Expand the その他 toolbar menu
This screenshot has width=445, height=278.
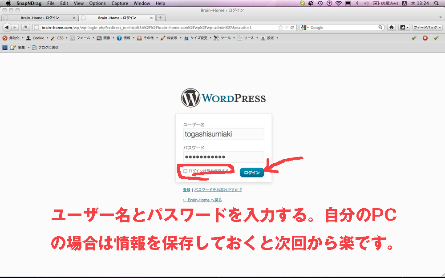147,38
